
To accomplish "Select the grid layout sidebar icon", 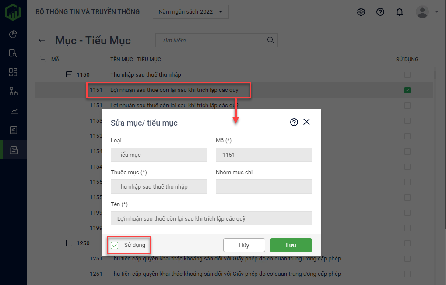I will 13,72.
